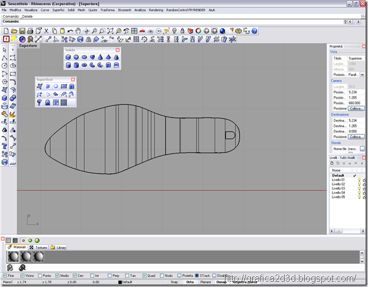This screenshot has width=368, height=287.
Task: Click the Sweep 2 rails icon
Action: point(72,94)
